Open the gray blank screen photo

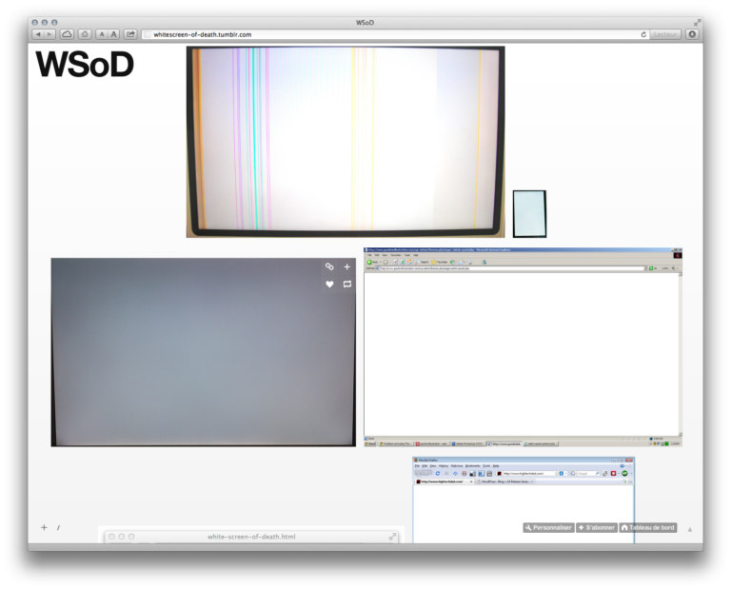point(204,352)
